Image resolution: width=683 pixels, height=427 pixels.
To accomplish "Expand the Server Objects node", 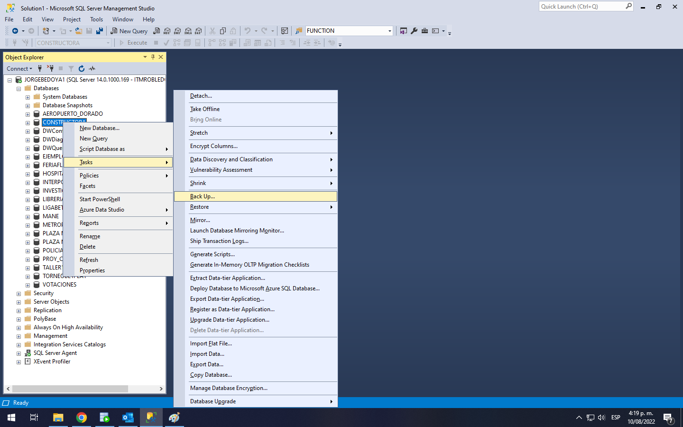I will tap(18, 302).
